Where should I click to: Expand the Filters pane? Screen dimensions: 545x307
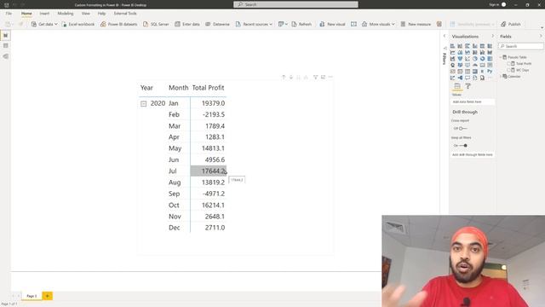coord(445,36)
